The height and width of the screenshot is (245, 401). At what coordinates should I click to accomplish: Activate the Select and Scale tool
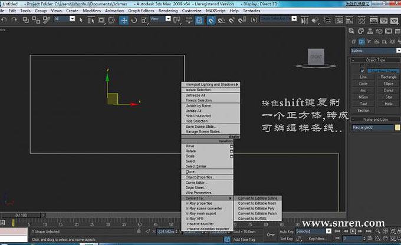(144, 20)
